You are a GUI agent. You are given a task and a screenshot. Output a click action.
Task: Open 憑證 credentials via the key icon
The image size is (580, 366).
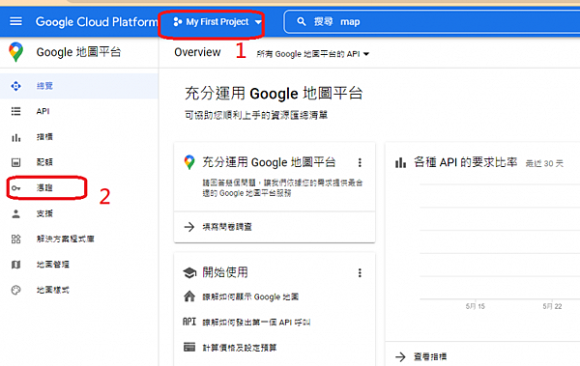tap(15, 188)
